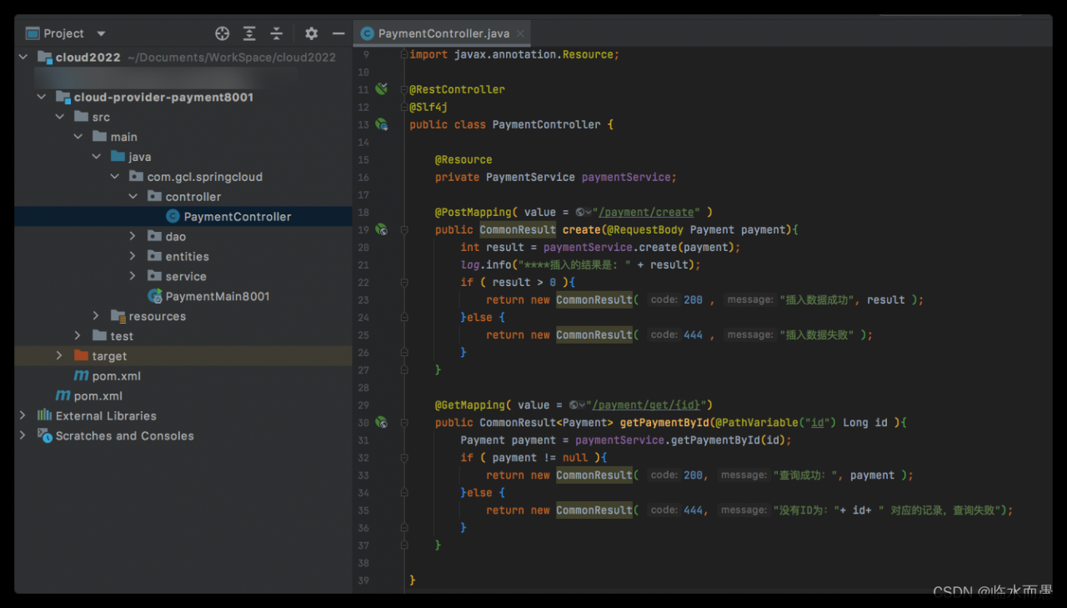Click the CommonResult return type at line 19
The height and width of the screenshot is (608, 1067).
[518, 229]
